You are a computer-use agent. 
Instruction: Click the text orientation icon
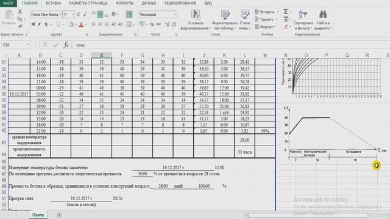(x=114, y=15)
